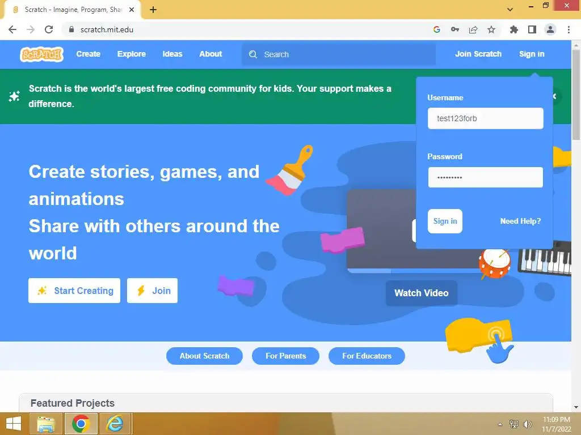Click the search magnifier icon
Image resolution: width=581 pixels, height=435 pixels.
[253, 54]
